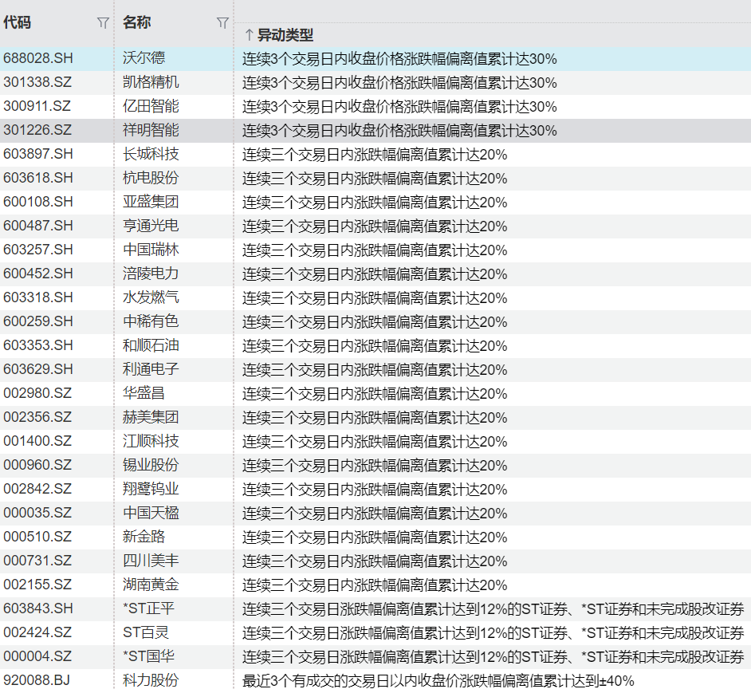Viewport: 751px width, 689px height.
Task: Select the 沃尔德 stock name
Action: (x=144, y=58)
